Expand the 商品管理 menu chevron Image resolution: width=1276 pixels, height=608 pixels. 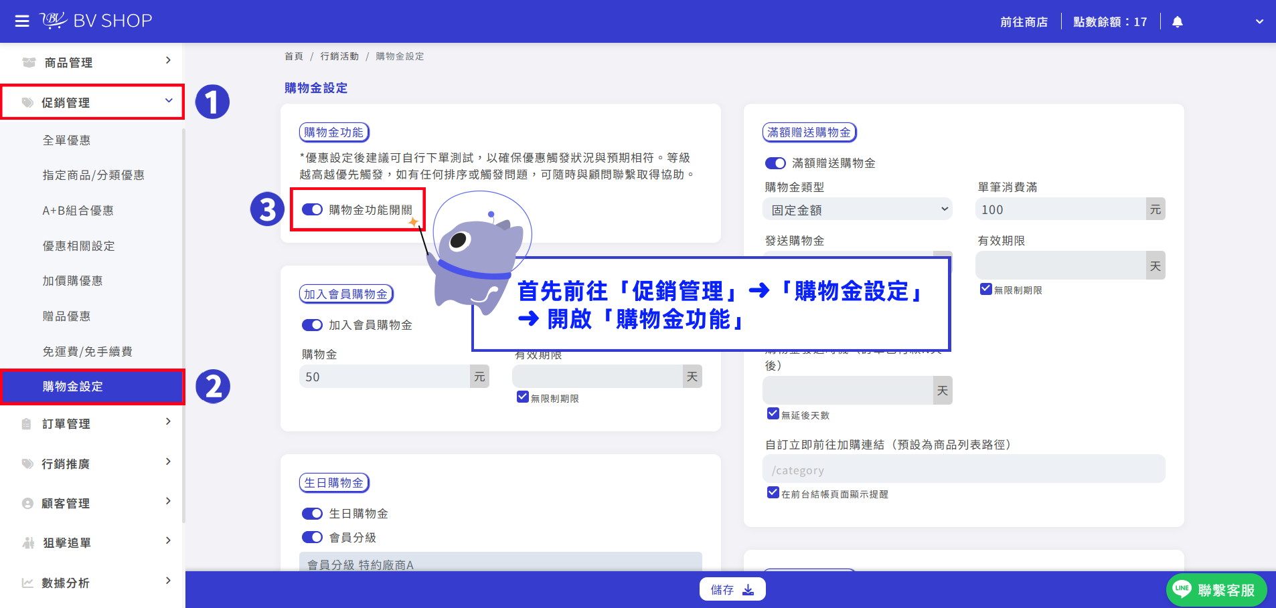[x=168, y=61]
